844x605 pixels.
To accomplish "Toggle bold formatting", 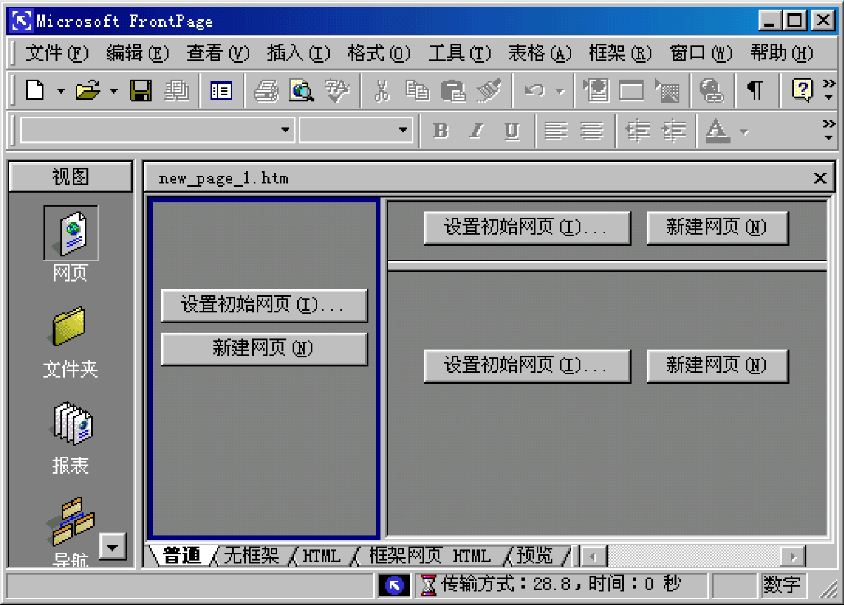I will coord(440,130).
